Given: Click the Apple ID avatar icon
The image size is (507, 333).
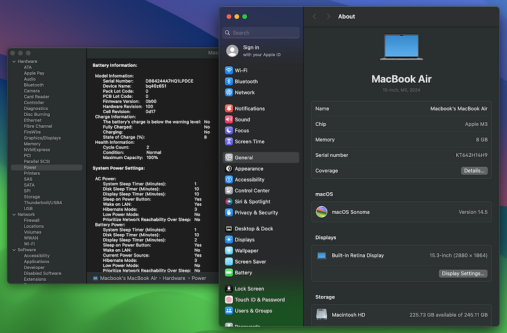Looking at the screenshot, I should [x=232, y=51].
